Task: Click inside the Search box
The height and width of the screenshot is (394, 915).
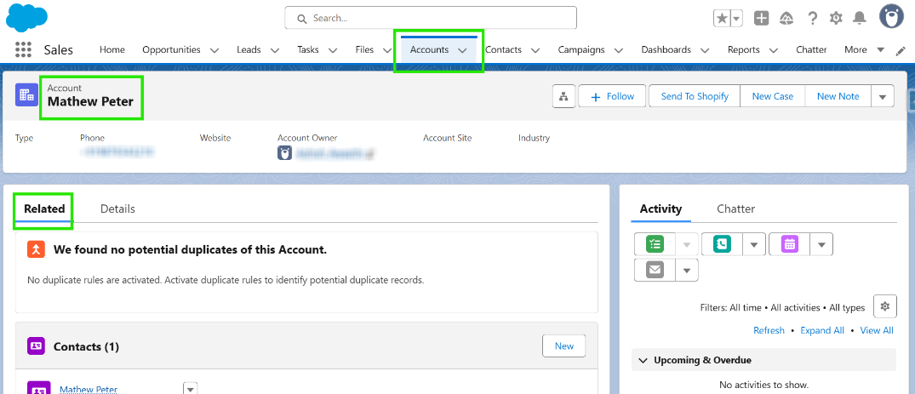Action: [x=431, y=18]
